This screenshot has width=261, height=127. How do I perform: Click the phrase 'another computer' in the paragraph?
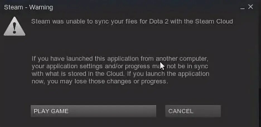tap(182, 59)
